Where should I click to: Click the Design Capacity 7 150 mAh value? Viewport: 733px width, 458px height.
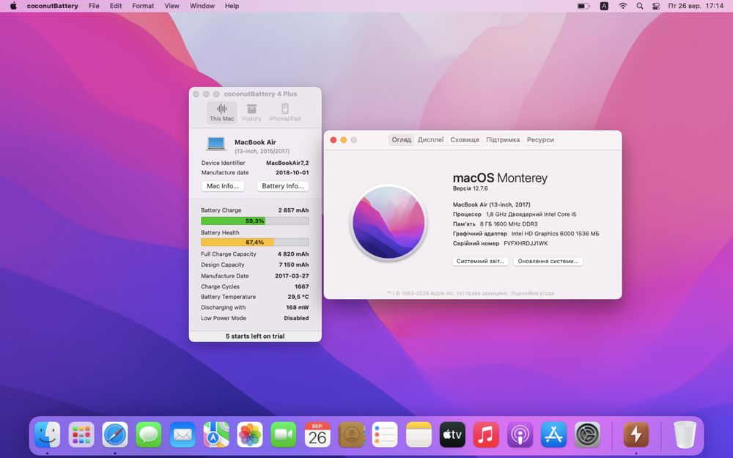(x=294, y=265)
